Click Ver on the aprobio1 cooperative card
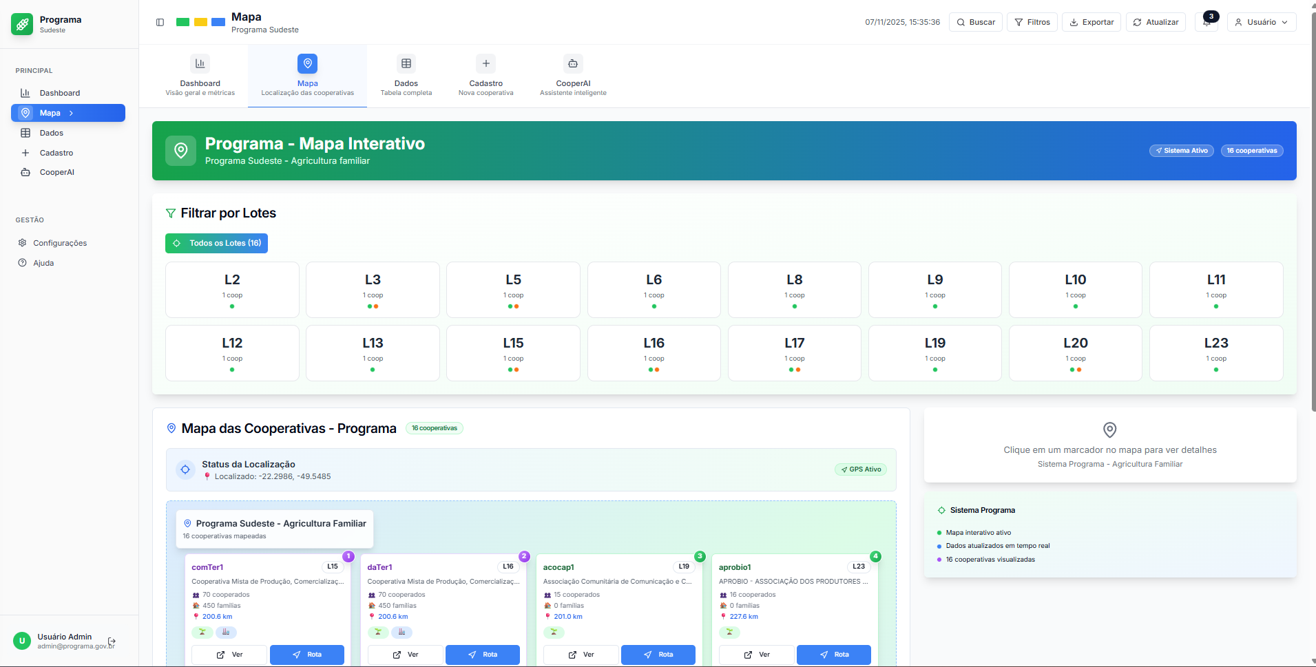1316x667 pixels. click(756, 655)
